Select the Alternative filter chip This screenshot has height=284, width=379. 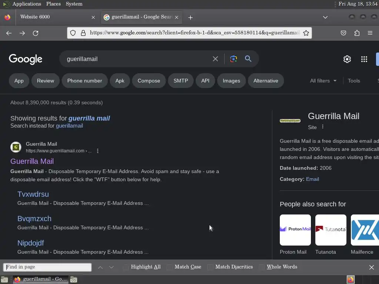point(266,81)
